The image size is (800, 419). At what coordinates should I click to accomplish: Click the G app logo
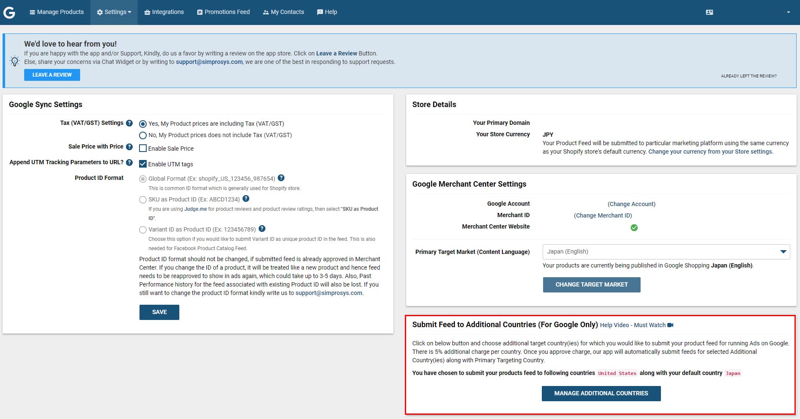pyautogui.click(x=9, y=12)
